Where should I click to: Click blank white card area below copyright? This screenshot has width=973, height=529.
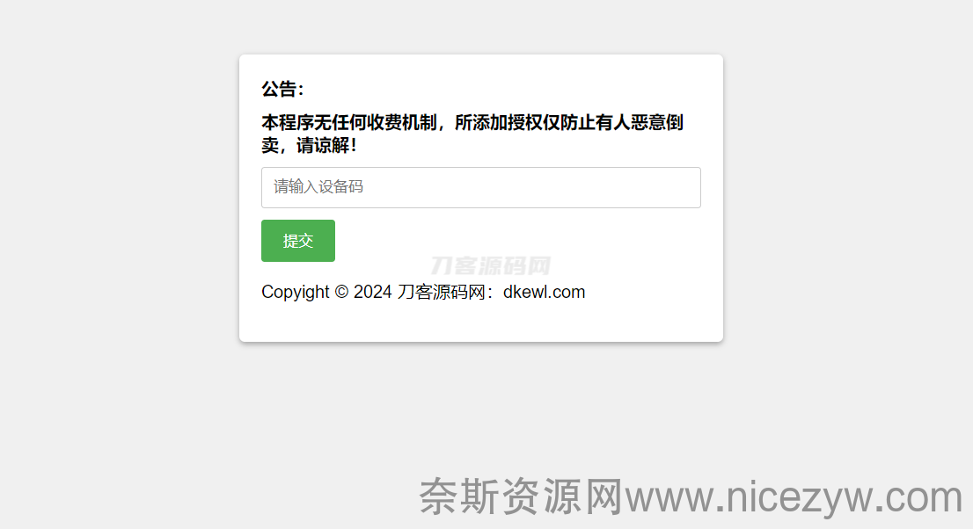(x=481, y=322)
